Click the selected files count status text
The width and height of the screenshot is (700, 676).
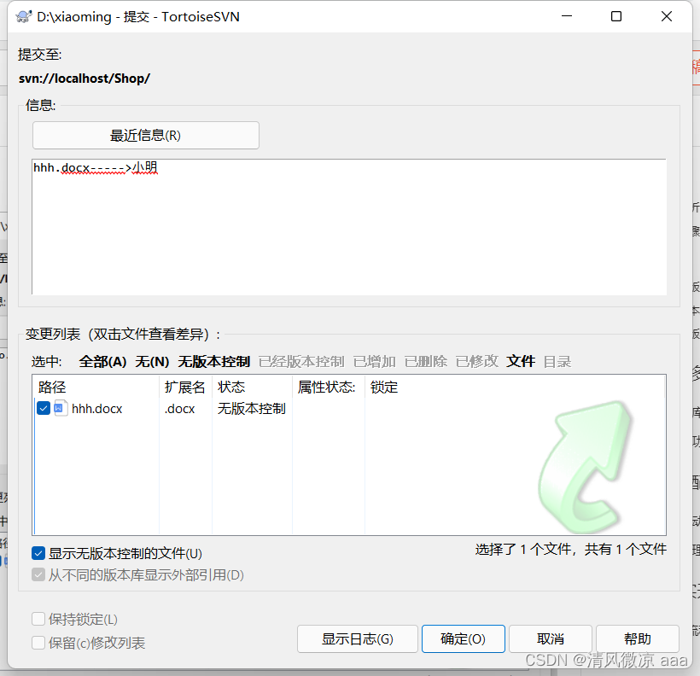[x=570, y=549]
